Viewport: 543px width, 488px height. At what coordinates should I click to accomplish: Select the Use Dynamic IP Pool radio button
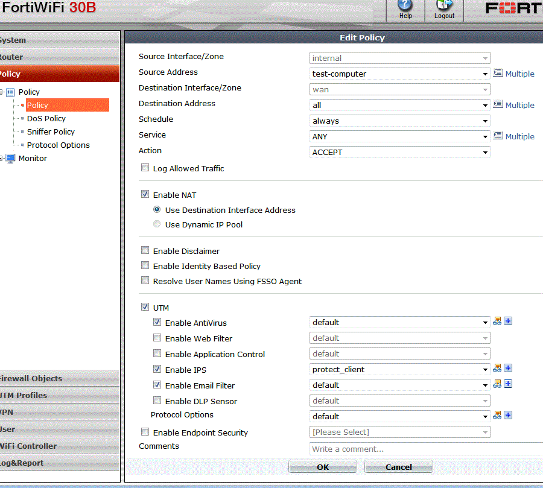pos(157,224)
